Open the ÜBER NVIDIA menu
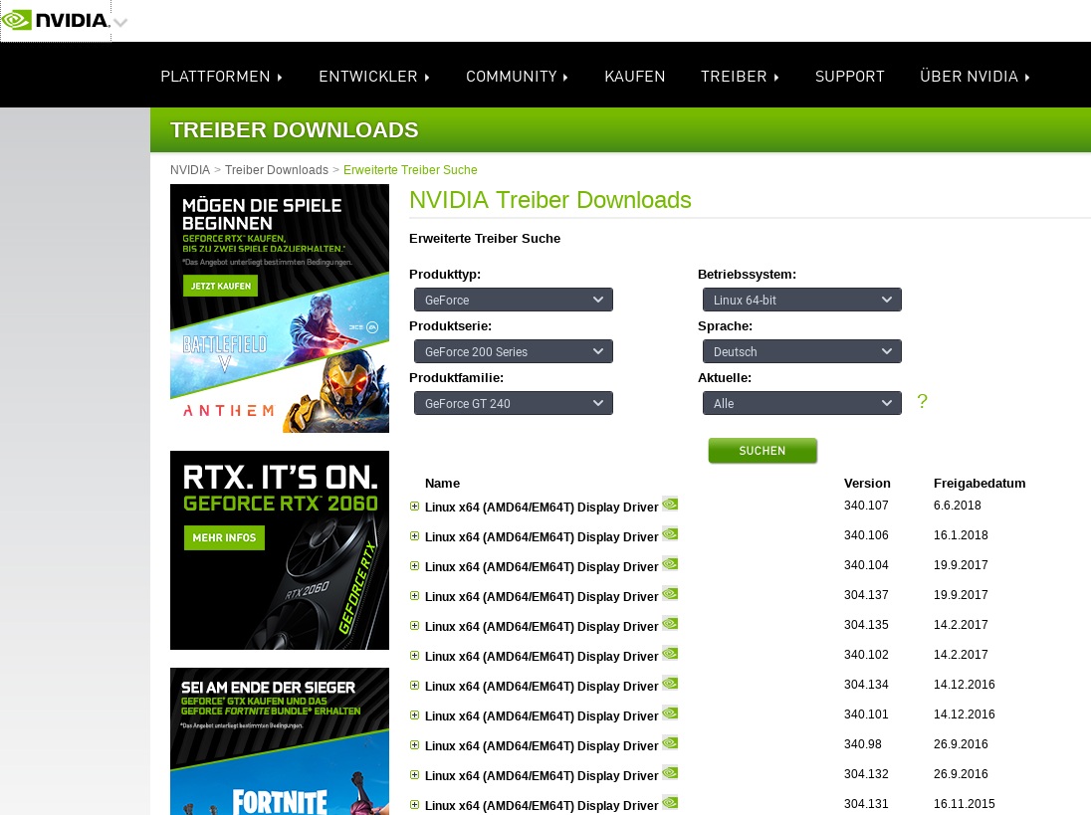This screenshot has height=815, width=1091. click(975, 77)
